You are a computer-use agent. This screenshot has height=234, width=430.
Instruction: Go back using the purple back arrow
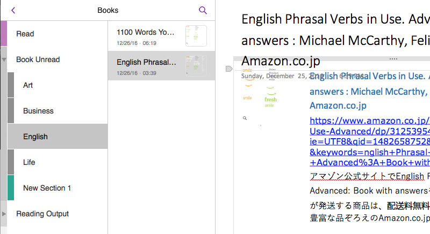(13, 10)
